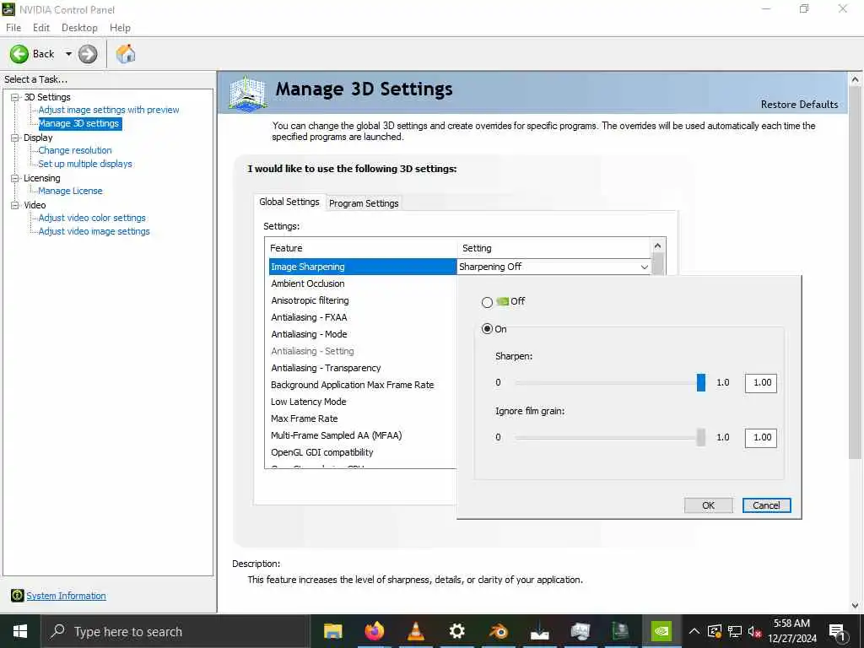
Task: Open the File menu
Action: [13, 28]
